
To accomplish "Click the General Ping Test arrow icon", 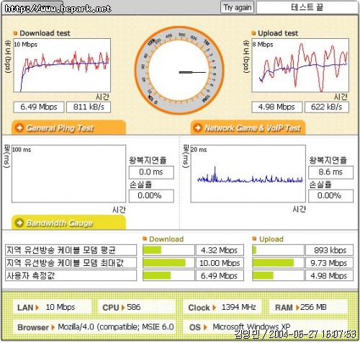I will click(19, 128).
